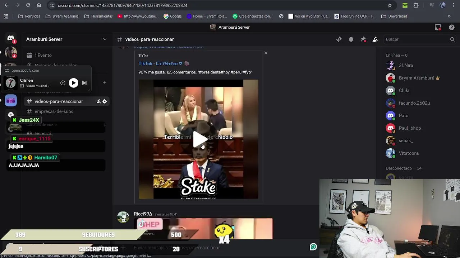Open member Pato in the list
Screen dimensions: 460x258
click(403, 115)
